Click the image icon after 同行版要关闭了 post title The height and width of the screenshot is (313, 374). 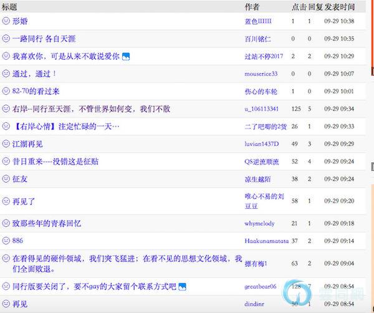tap(182, 287)
